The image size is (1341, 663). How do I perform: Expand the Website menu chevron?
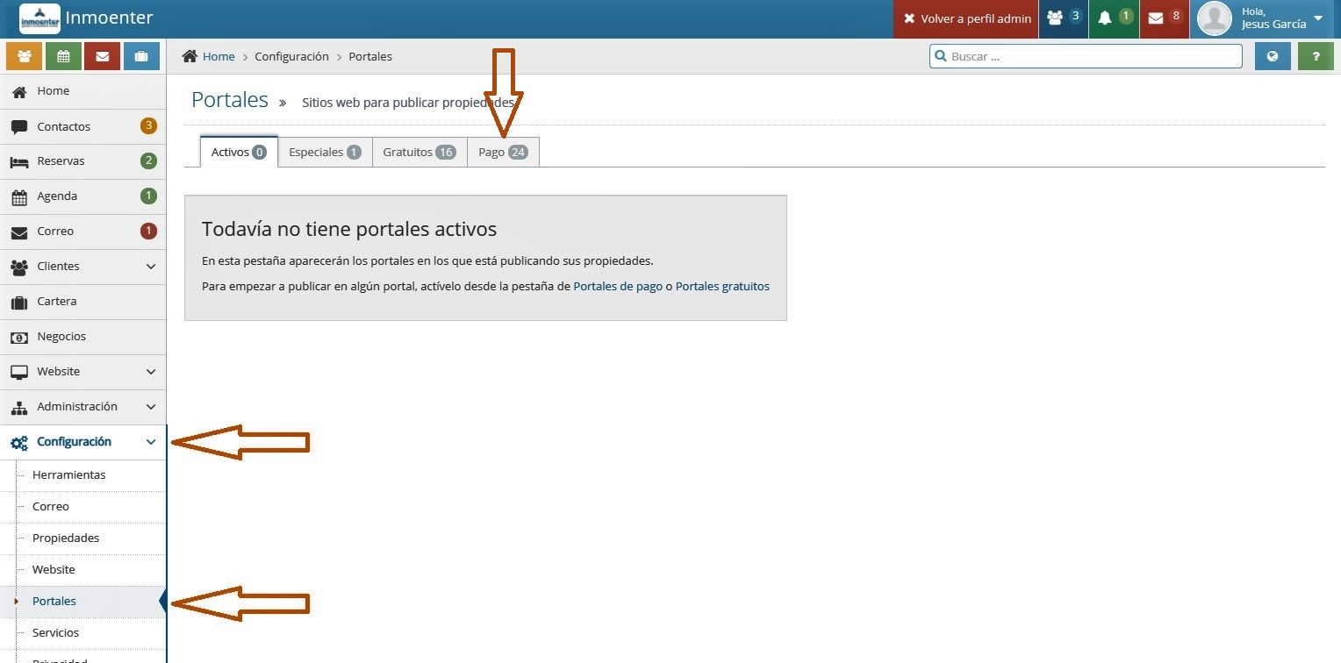click(150, 372)
